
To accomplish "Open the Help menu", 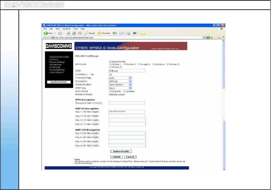I will click(83, 29).
